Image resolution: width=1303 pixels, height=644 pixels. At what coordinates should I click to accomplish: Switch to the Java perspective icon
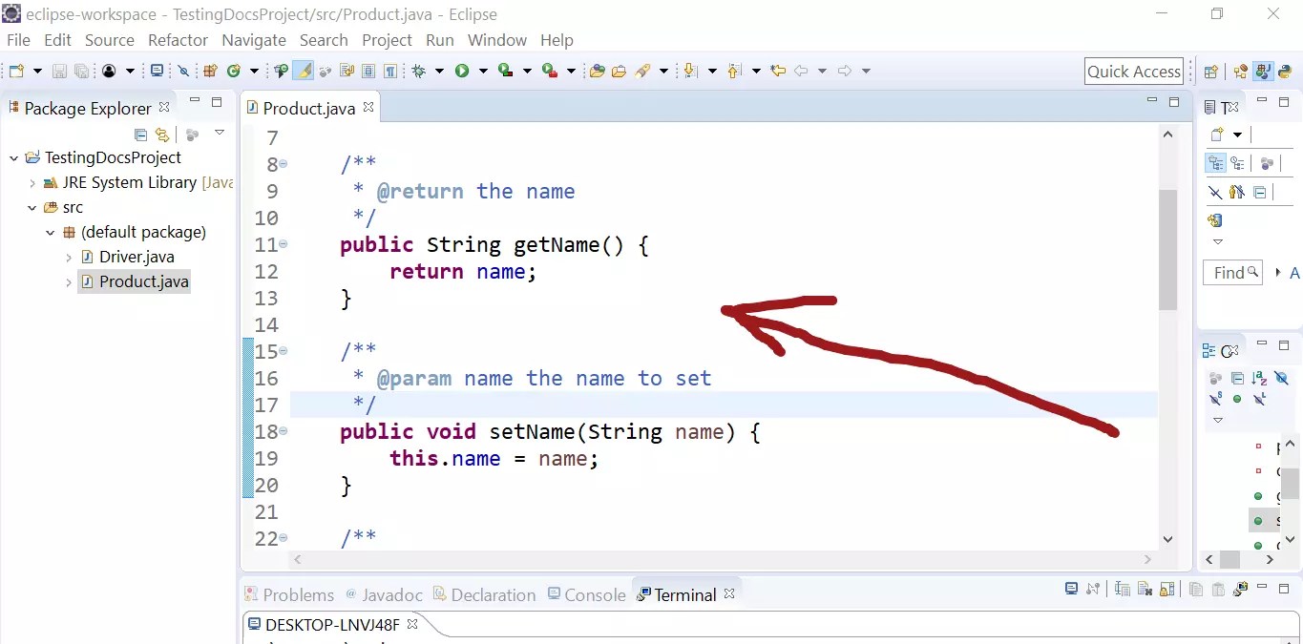pyautogui.click(x=1263, y=71)
